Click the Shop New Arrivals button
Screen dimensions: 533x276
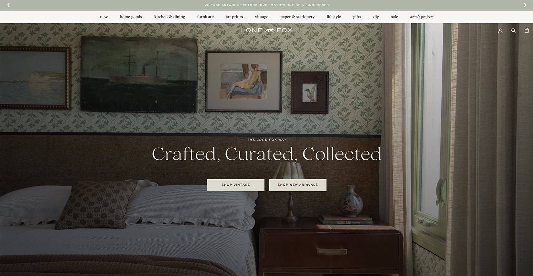coord(298,185)
